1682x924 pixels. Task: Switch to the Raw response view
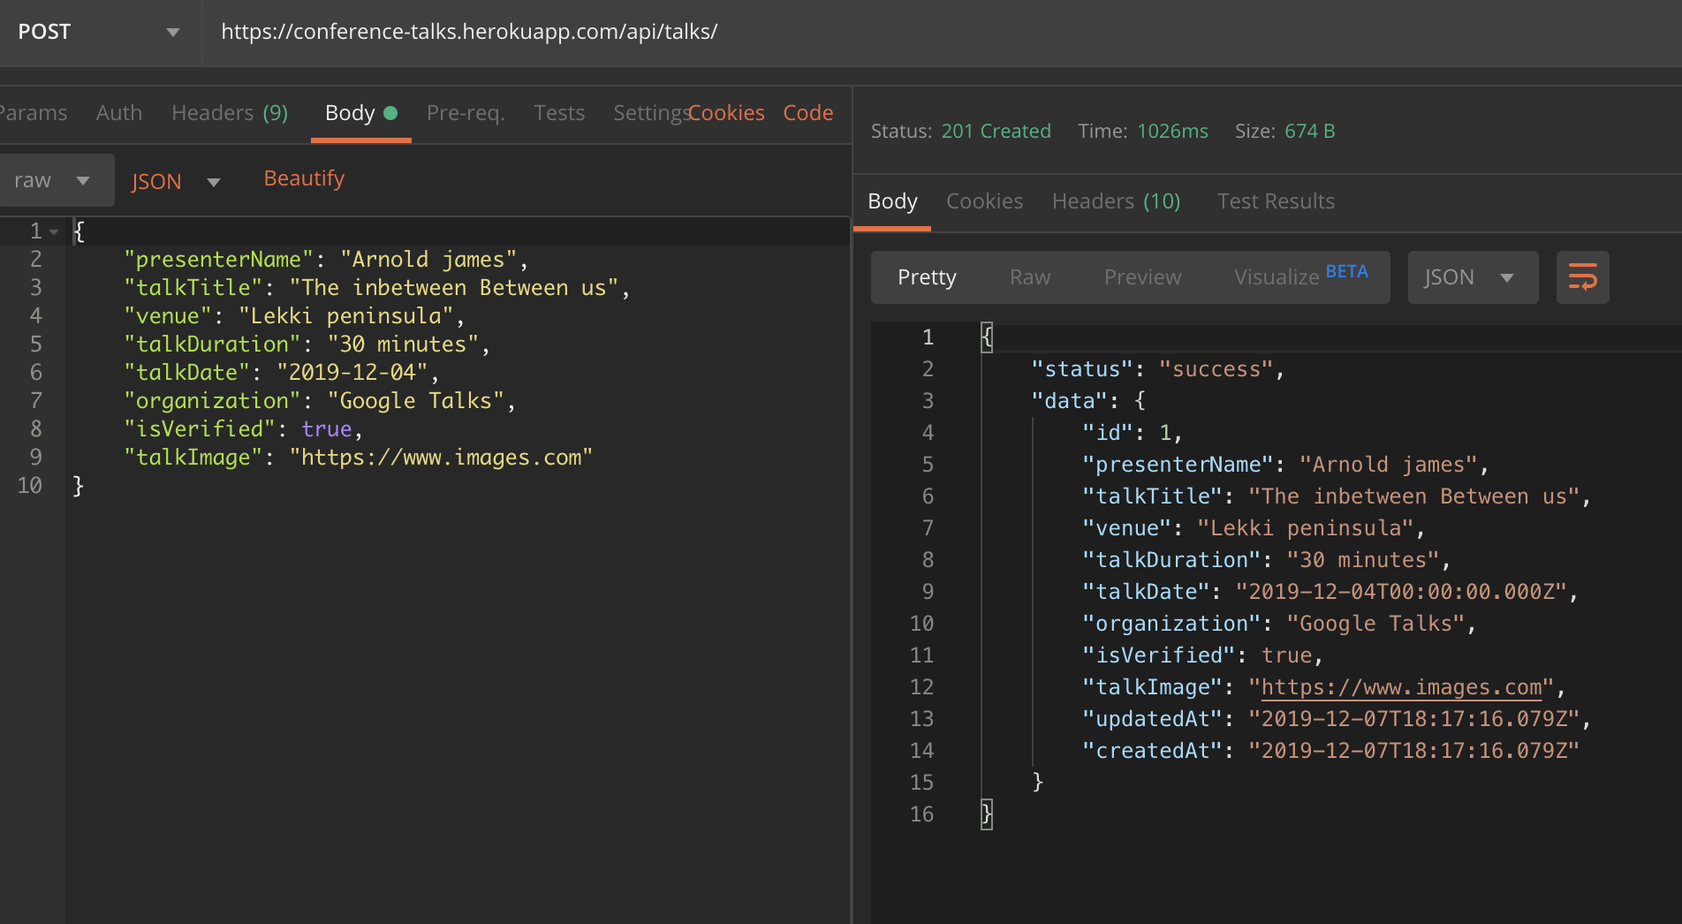click(x=1029, y=276)
